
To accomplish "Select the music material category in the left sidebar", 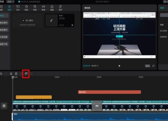I will [4, 23].
